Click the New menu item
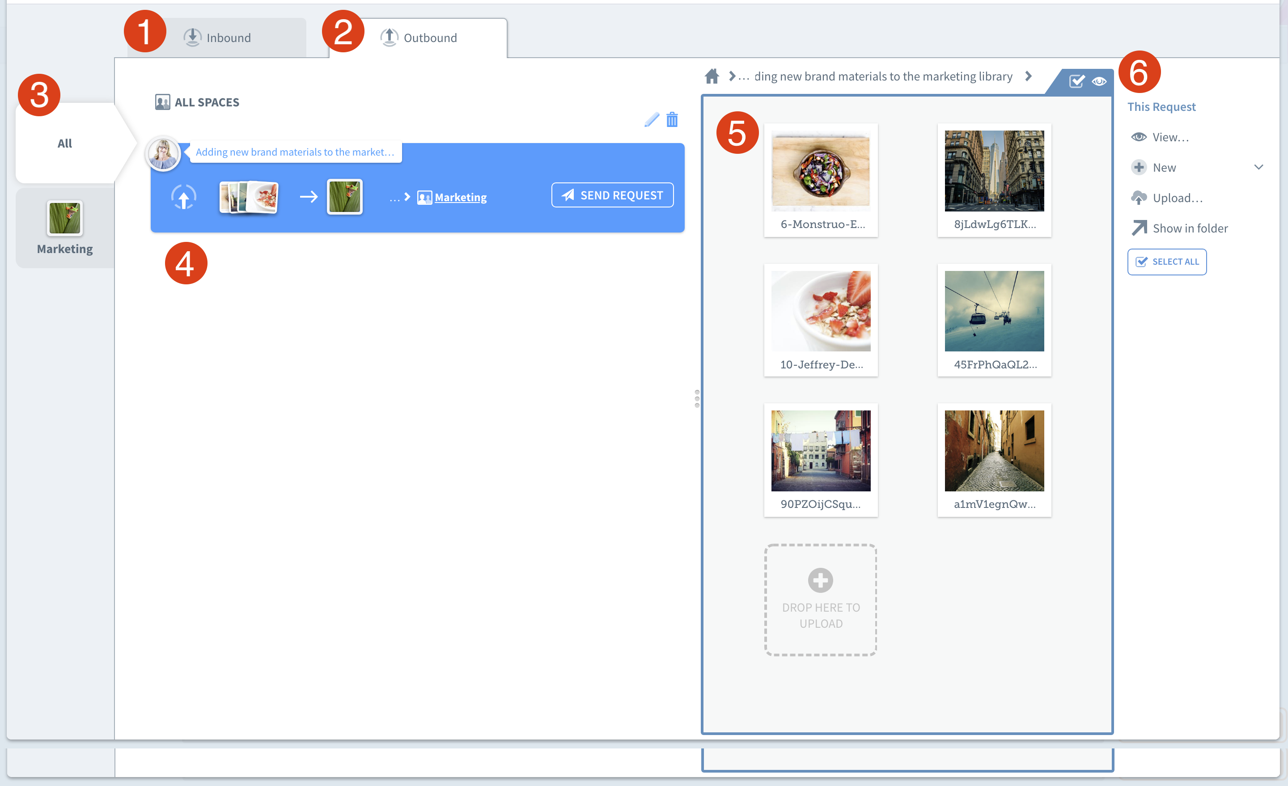Screen dimensions: 1288x786 tap(1153, 167)
